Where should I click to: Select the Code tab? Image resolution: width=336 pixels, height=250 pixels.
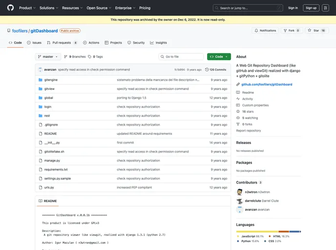tap(15, 43)
